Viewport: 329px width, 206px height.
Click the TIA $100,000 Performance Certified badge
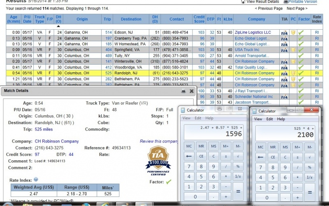point(158,161)
